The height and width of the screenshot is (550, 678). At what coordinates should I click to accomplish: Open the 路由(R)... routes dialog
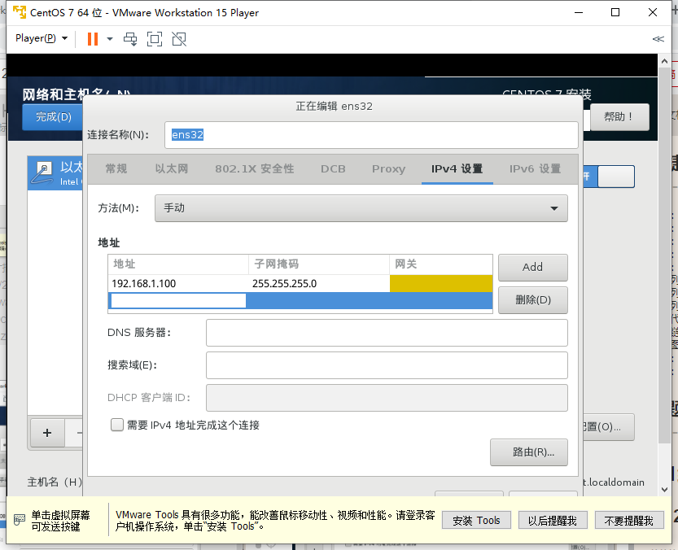pyautogui.click(x=529, y=452)
